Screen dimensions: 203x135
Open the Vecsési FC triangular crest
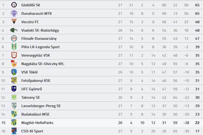click(x=14, y=22)
